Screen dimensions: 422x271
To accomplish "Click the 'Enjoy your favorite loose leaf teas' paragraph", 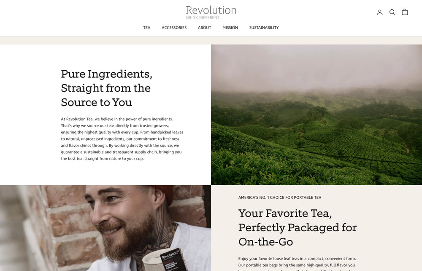I will [297, 263].
